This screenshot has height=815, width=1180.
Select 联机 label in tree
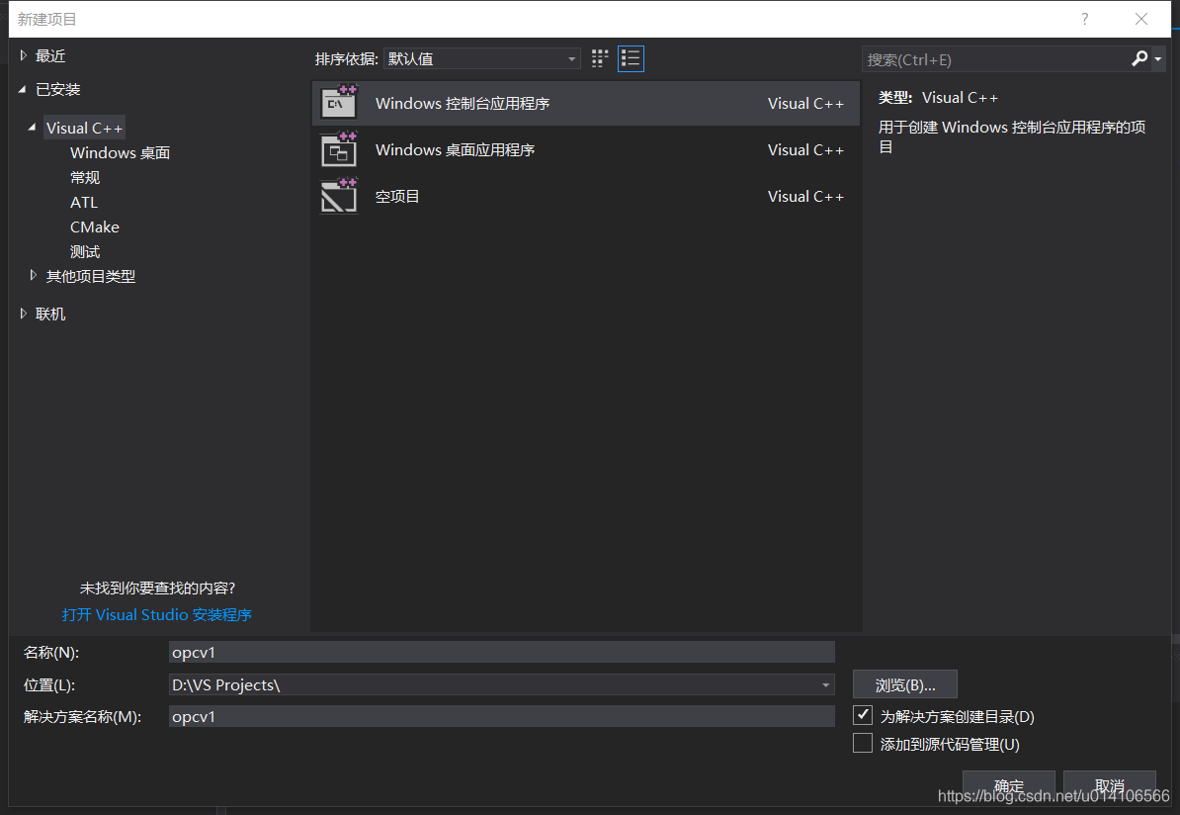50,315
